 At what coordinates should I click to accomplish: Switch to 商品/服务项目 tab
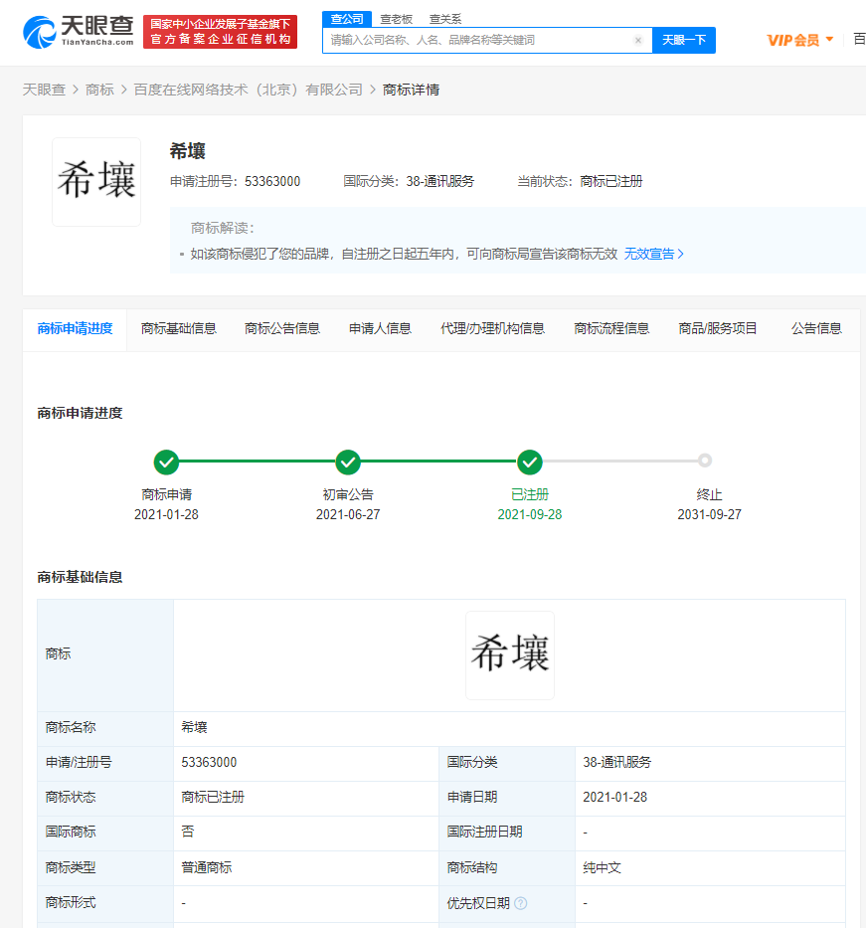coord(718,329)
